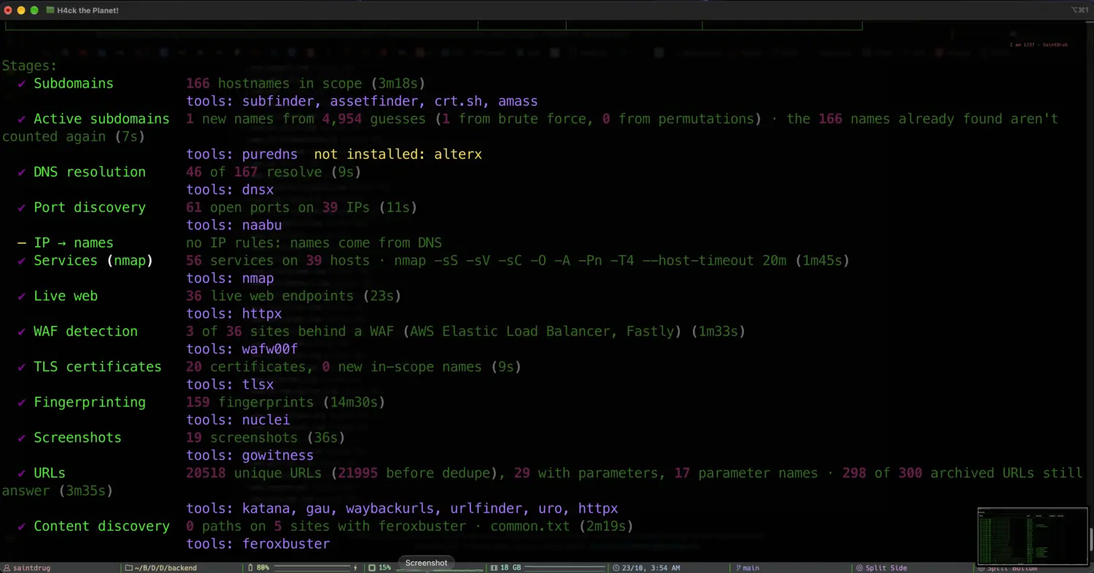Screen dimensions: 1094x573
Task: Click the green checkmark beside Subdomains
Action: (22, 84)
